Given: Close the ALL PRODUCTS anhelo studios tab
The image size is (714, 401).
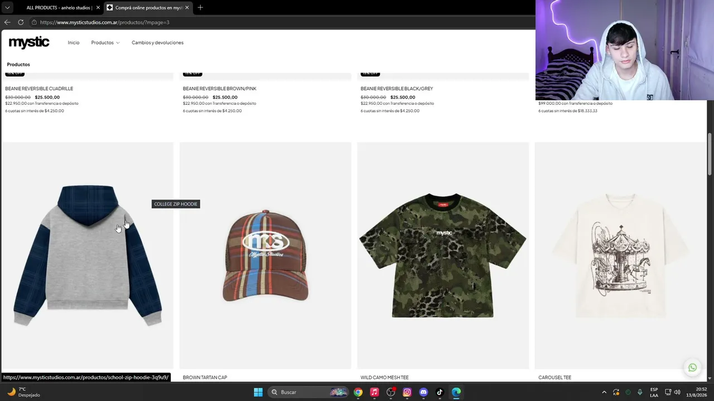Looking at the screenshot, I should [98, 8].
